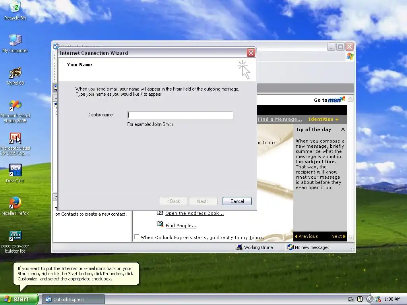
Task: Select Microsoft Visual Studio 2005 shortcut
Action: (x=16, y=112)
